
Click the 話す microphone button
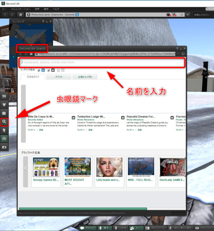(x=104, y=228)
